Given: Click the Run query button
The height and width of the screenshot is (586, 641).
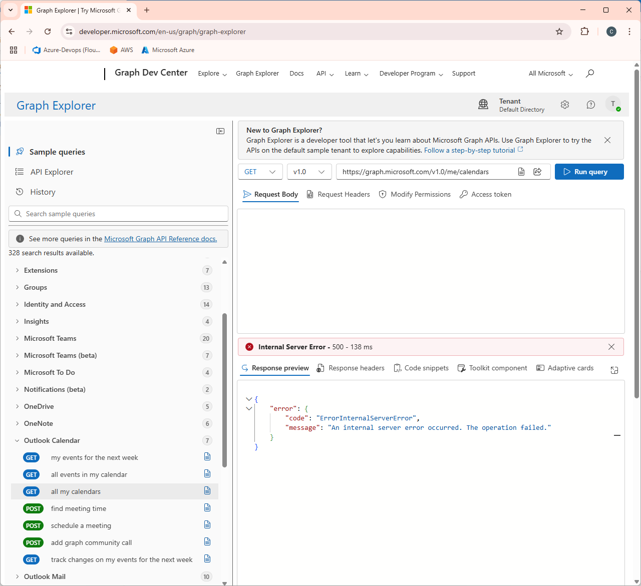Looking at the screenshot, I should [589, 172].
